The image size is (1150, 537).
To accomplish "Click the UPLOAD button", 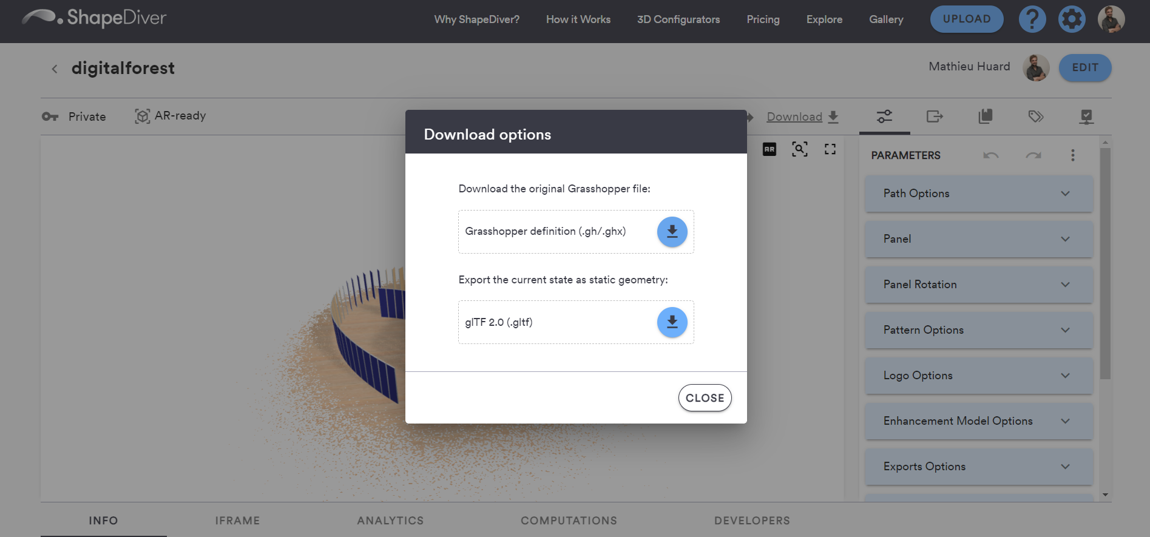I will 966,19.
